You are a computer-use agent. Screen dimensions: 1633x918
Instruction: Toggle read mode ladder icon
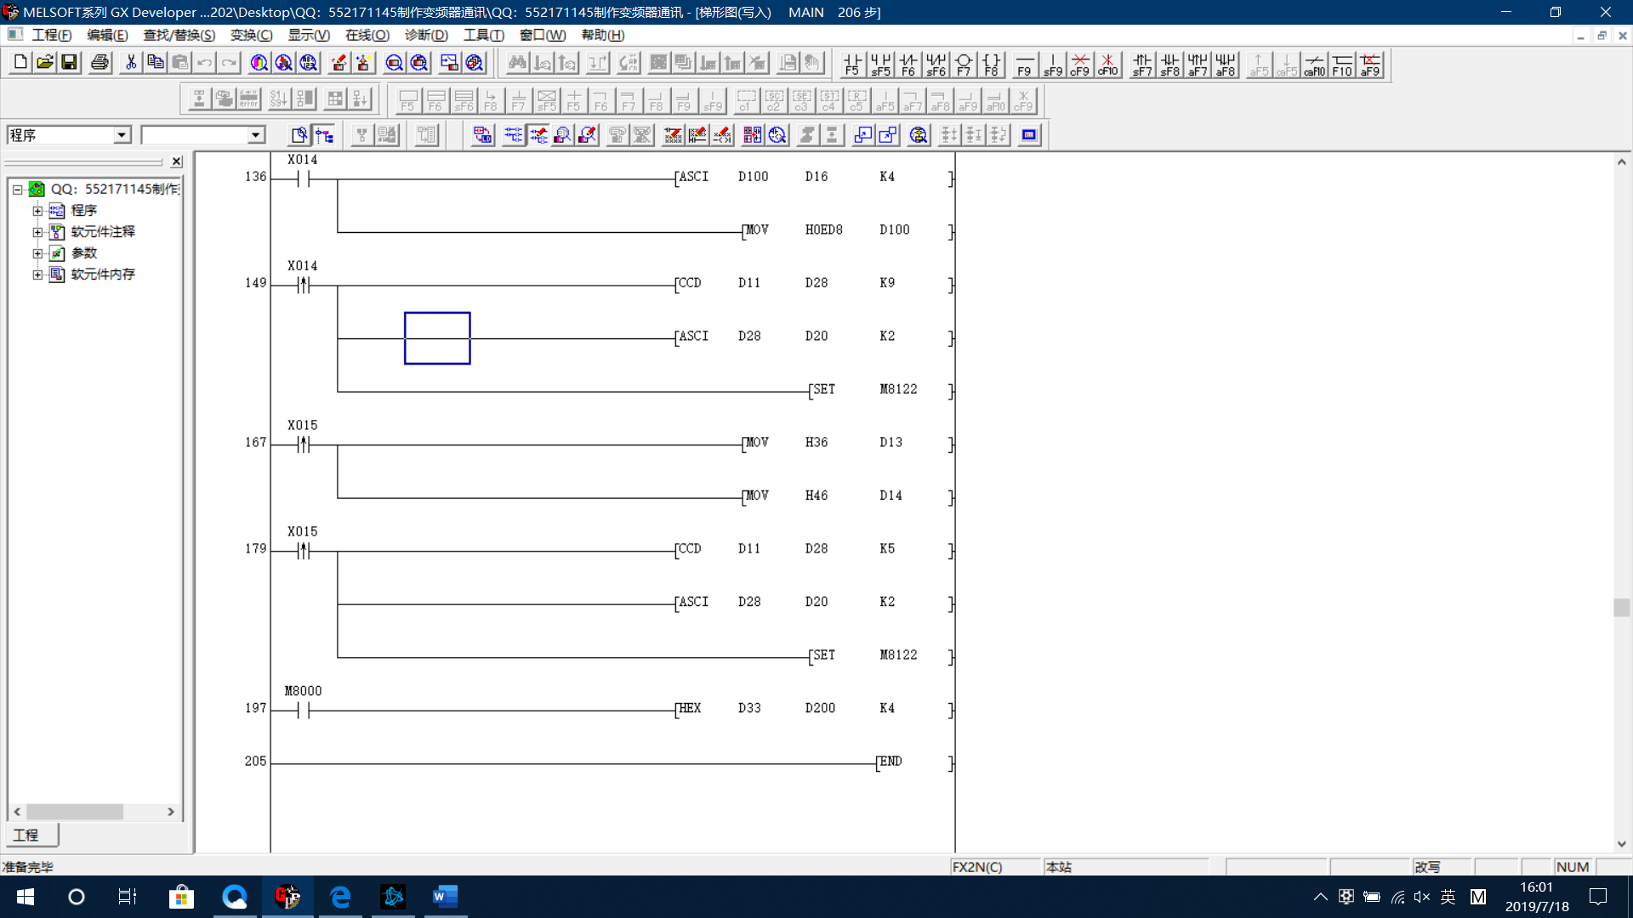click(x=514, y=135)
